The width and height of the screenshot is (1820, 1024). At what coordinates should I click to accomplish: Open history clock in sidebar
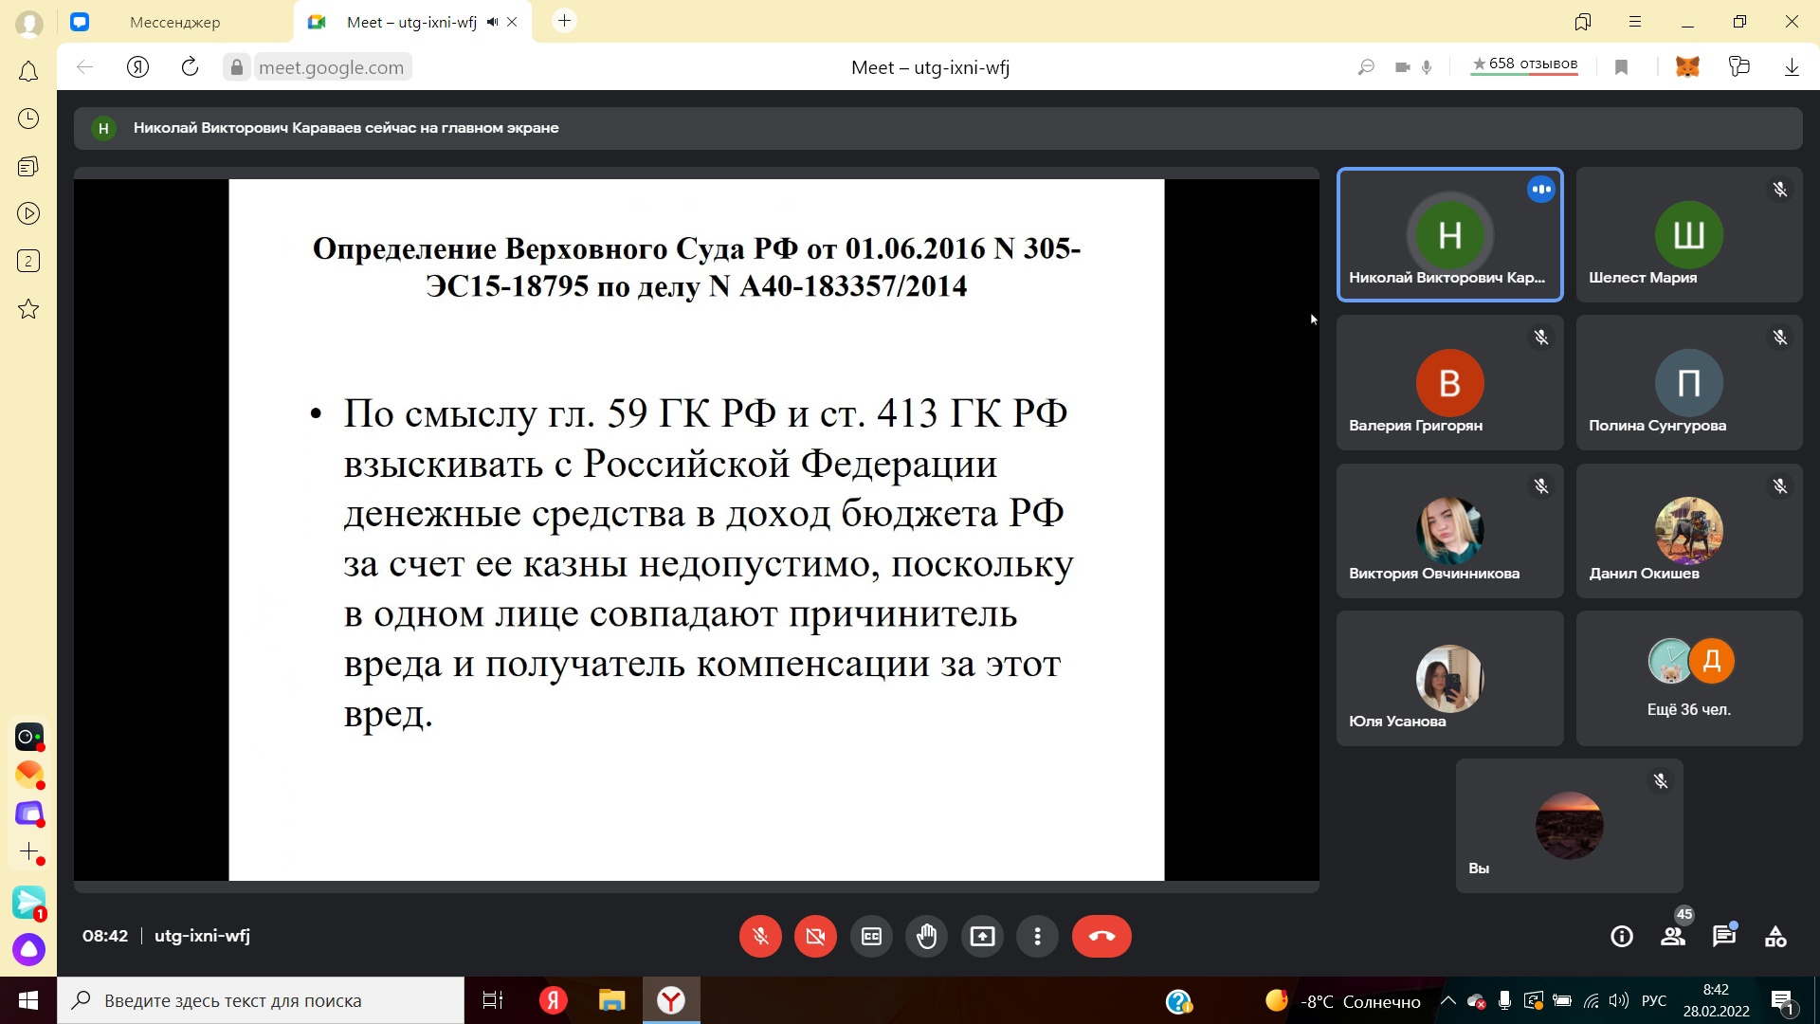[x=28, y=119]
